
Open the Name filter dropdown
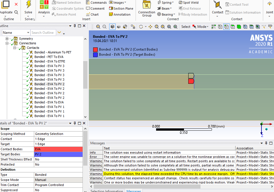pos(28,33)
